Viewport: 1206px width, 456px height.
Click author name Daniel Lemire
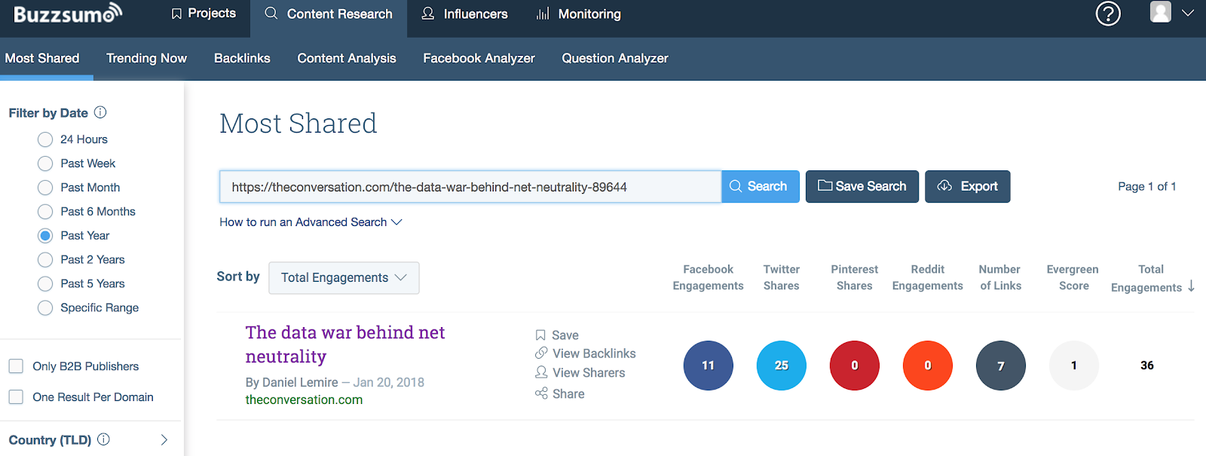[300, 382]
